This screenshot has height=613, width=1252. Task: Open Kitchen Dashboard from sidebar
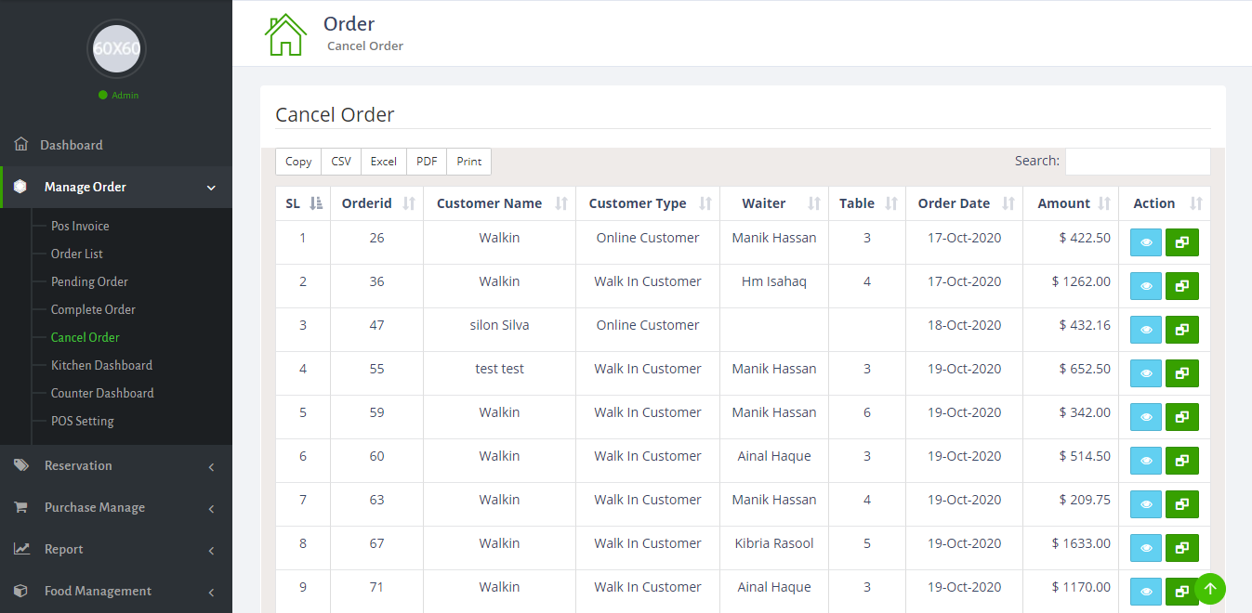101,365
